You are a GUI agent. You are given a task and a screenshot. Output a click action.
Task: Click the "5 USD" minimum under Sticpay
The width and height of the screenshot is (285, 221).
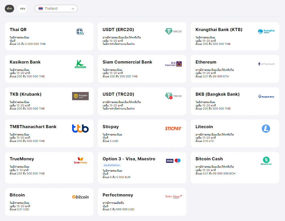pyautogui.click(x=114, y=141)
